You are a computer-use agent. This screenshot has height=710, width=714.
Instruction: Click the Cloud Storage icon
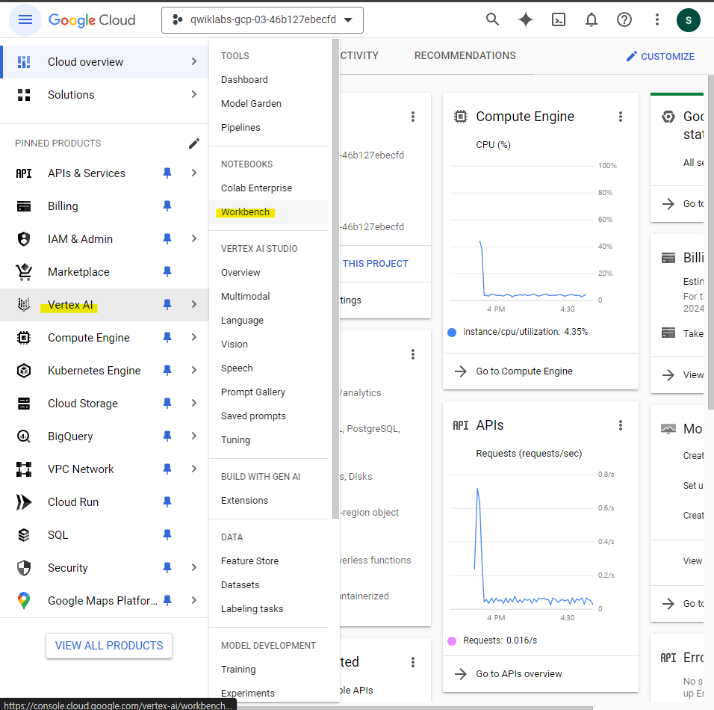(24, 404)
